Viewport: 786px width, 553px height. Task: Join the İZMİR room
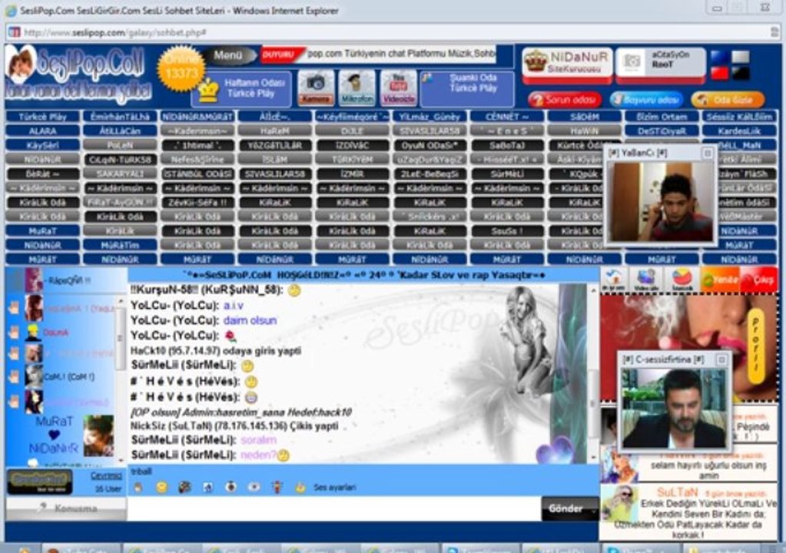(352, 174)
